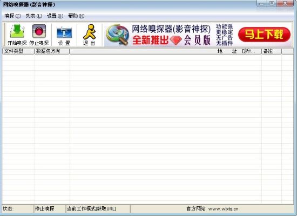
Task: Minimize the 网络嗅探器 window
Action: 262,3
